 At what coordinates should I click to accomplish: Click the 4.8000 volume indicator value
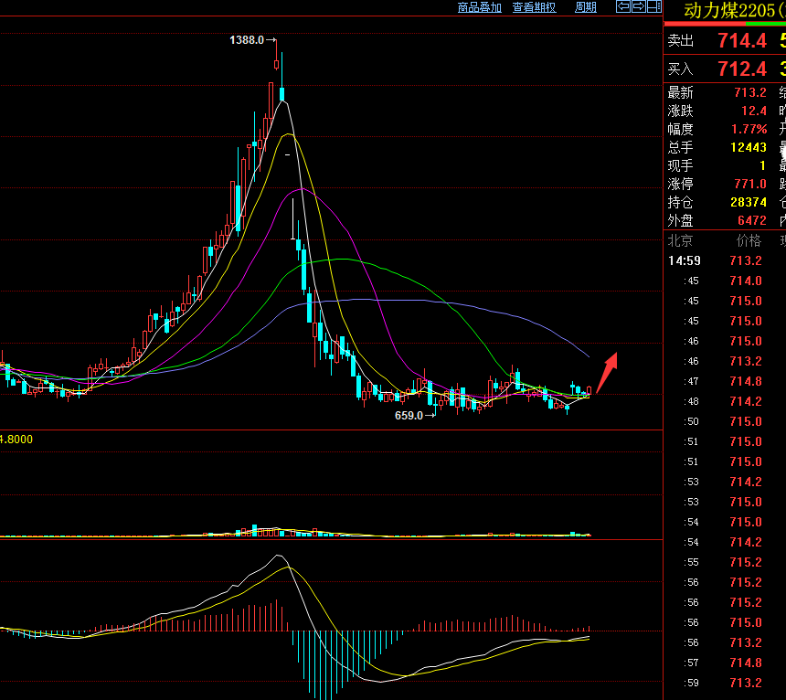pyautogui.click(x=16, y=440)
